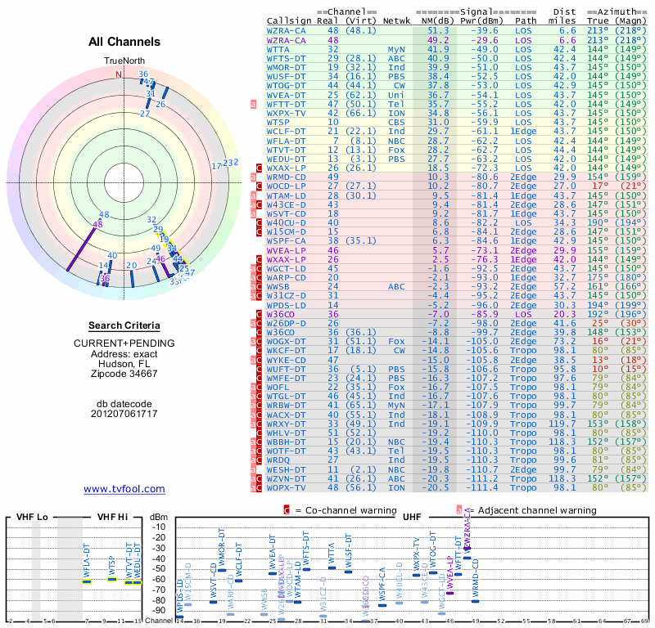The height and width of the screenshot is (628, 655).
Task: Click the co-channel warning icon beside W40CU-D
Action: coord(260,222)
